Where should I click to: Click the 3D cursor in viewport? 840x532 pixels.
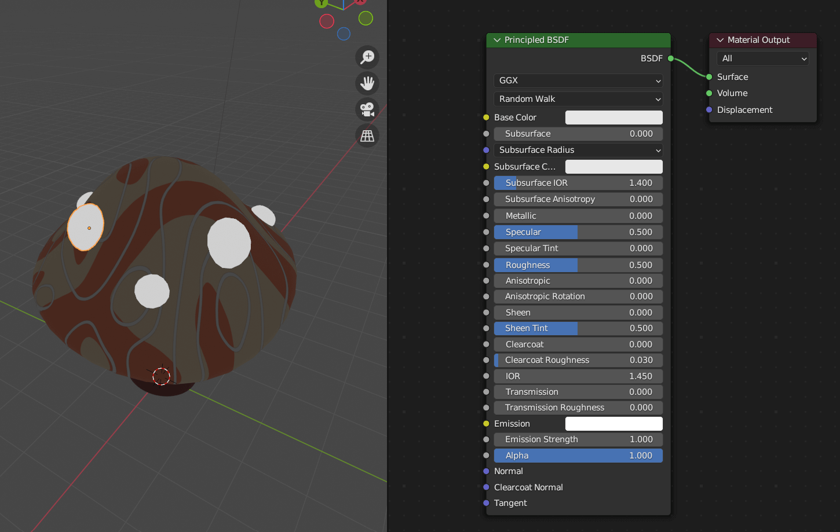[161, 376]
